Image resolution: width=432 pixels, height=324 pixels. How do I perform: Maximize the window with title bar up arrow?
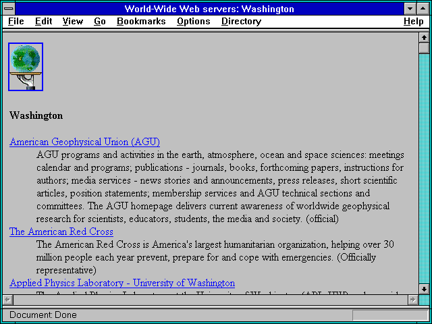[423, 9]
